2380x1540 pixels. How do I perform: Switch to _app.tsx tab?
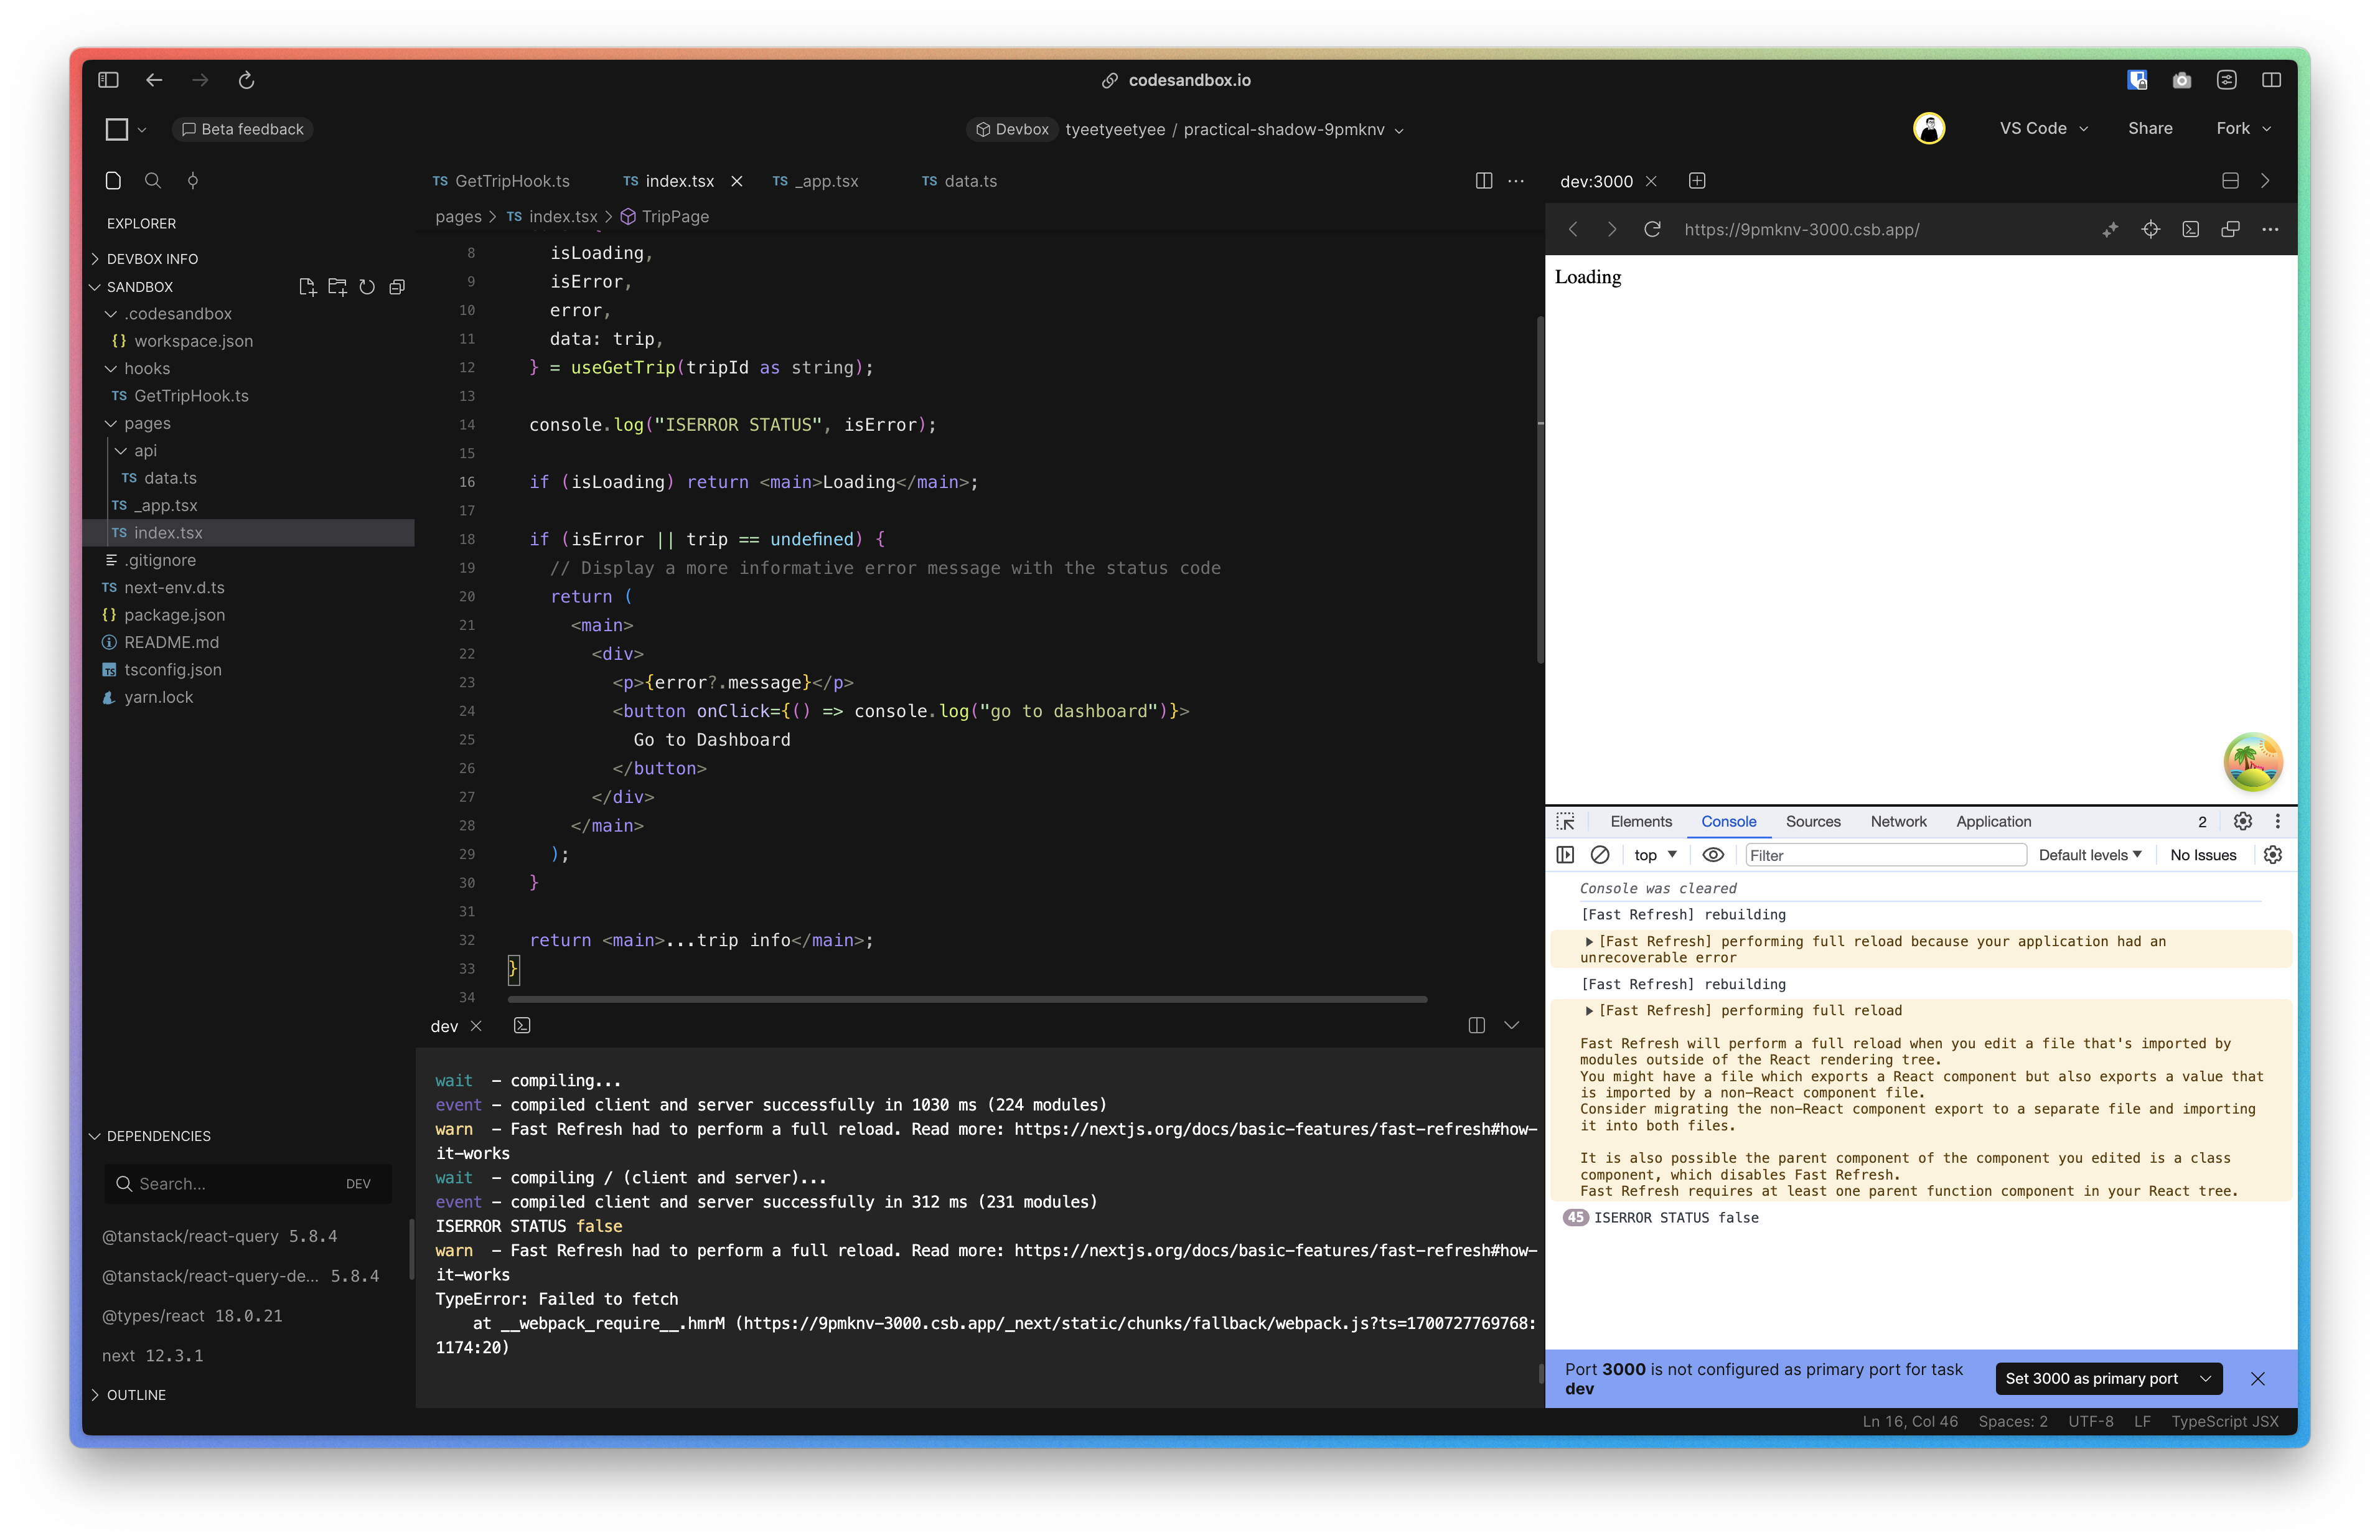(x=816, y=181)
